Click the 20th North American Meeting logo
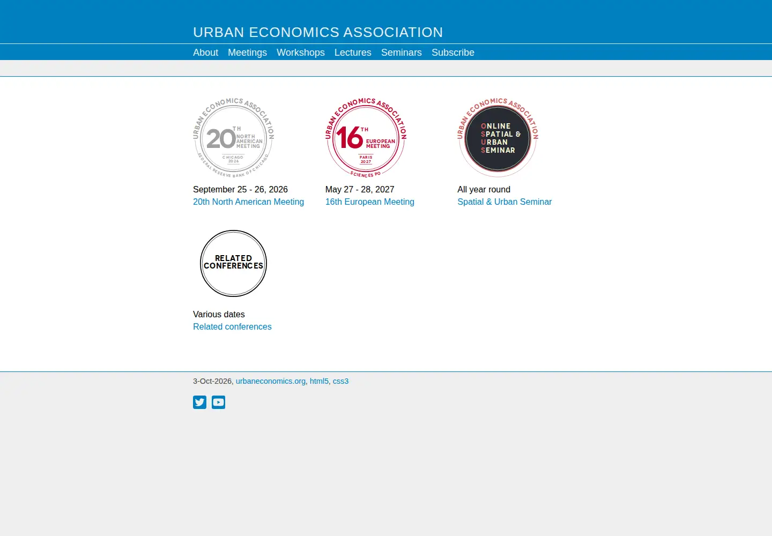Image resolution: width=772 pixels, height=536 pixels. [233, 138]
